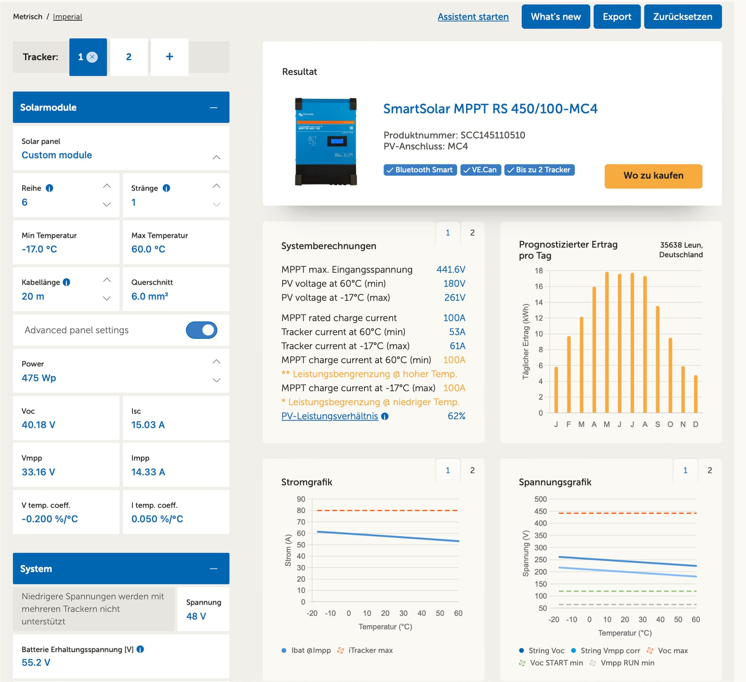Collapse Solarmodule section with minus icon
The height and width of the screenshot is (682, 746).
click(x=213, y=107)
